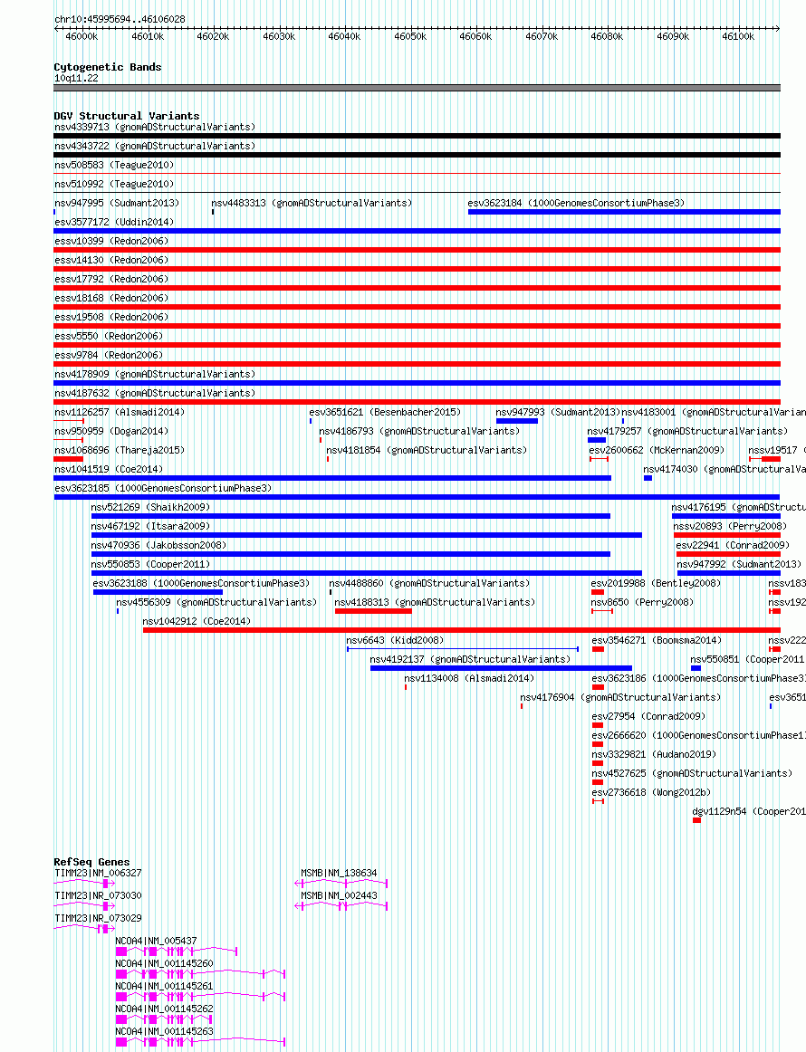This screenshot has width=806, height=1052.
Task: Click the esv3546271 Boomsma2014 label
Action: [657, 640]
